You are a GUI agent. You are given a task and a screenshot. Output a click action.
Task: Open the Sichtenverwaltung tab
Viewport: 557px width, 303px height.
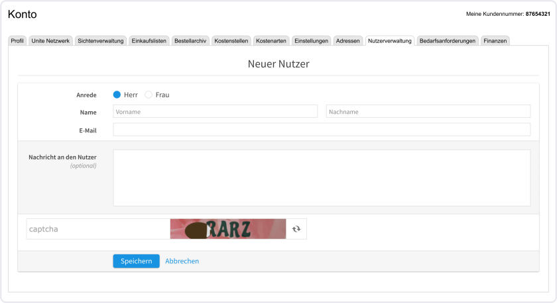click(100, 41)
